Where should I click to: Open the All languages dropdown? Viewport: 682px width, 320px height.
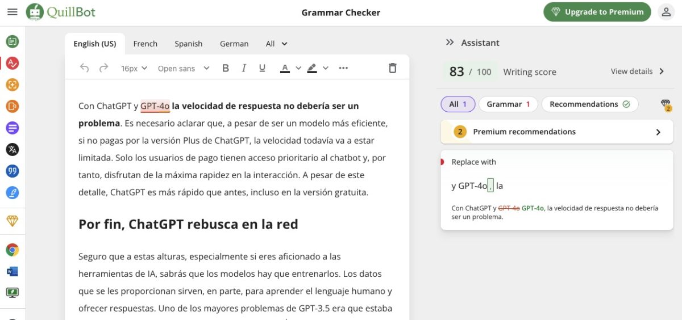(x=277, y=44)
